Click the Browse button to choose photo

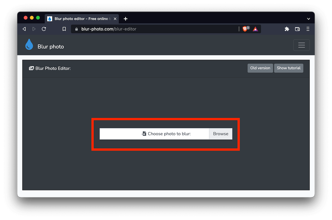pos(221,134)
